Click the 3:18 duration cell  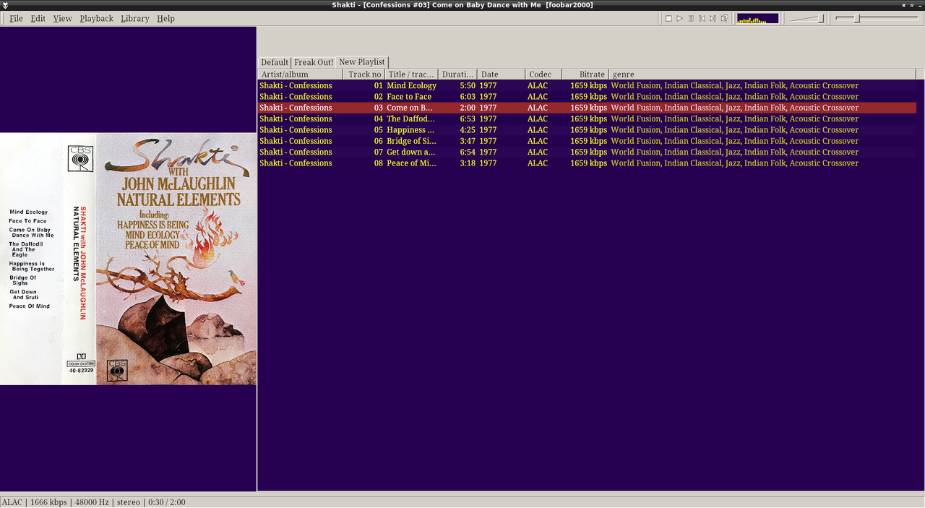(x=468, y=163)
